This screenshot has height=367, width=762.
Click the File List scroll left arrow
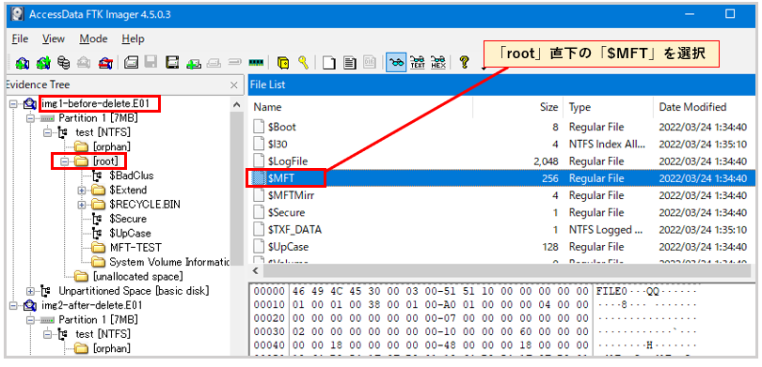click(255, 270)
